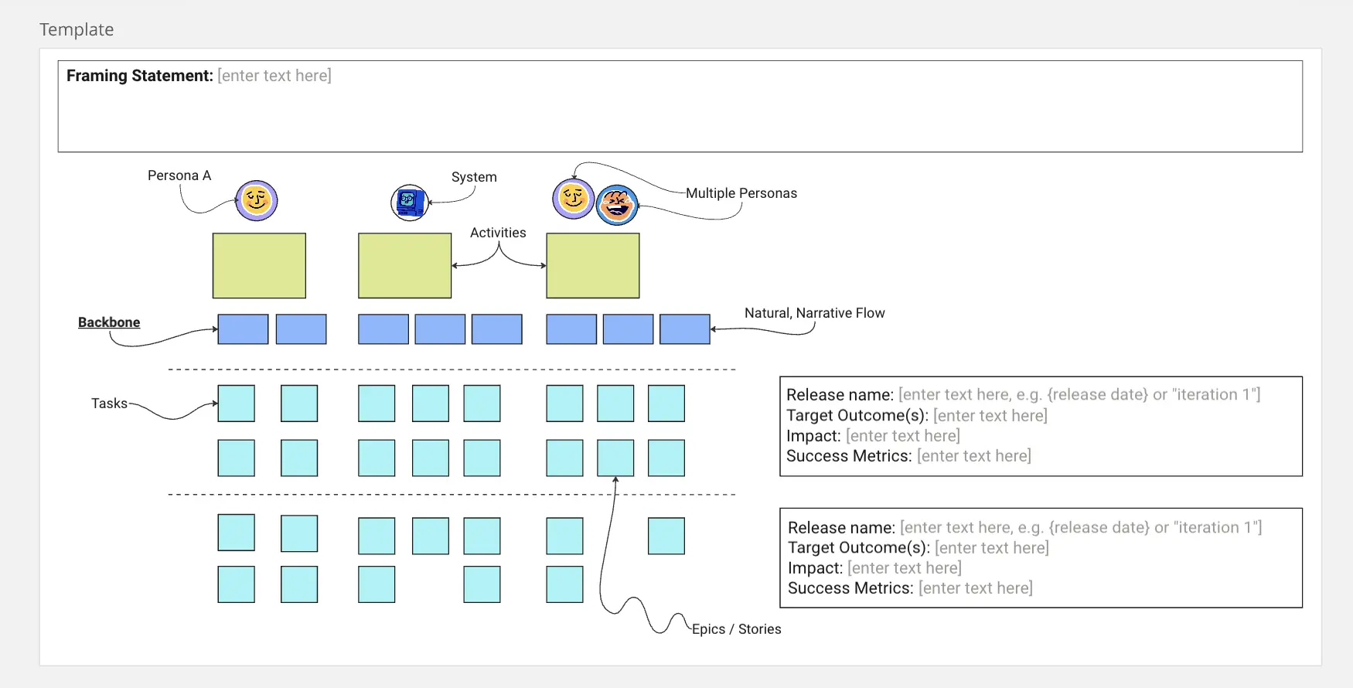Screen dimensions: 1353x688
Task: Click Impact placeholder in first release box
Action: click(x=903, y=436)
